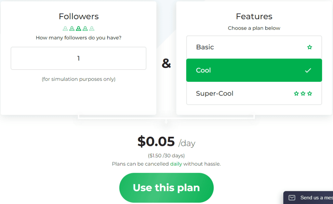Image resolution: width=333 pixels, height=204 pixels.
Task: Open the green daily link
Action: [176, 164]
